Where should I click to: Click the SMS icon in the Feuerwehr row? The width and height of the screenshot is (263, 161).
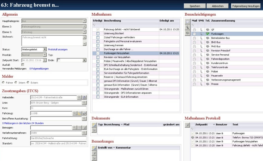(201, 76)
